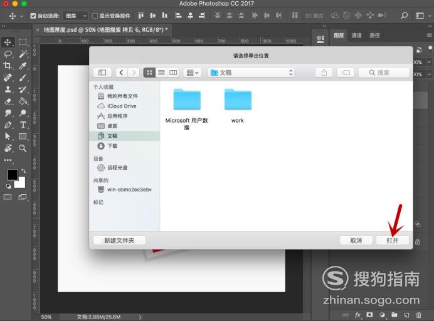
Task: Click the 取消 button
Action: [356, 240]
